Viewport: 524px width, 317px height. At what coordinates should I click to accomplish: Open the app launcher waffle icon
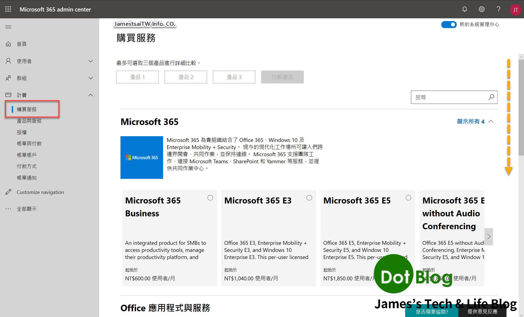(x=8, y=9)
